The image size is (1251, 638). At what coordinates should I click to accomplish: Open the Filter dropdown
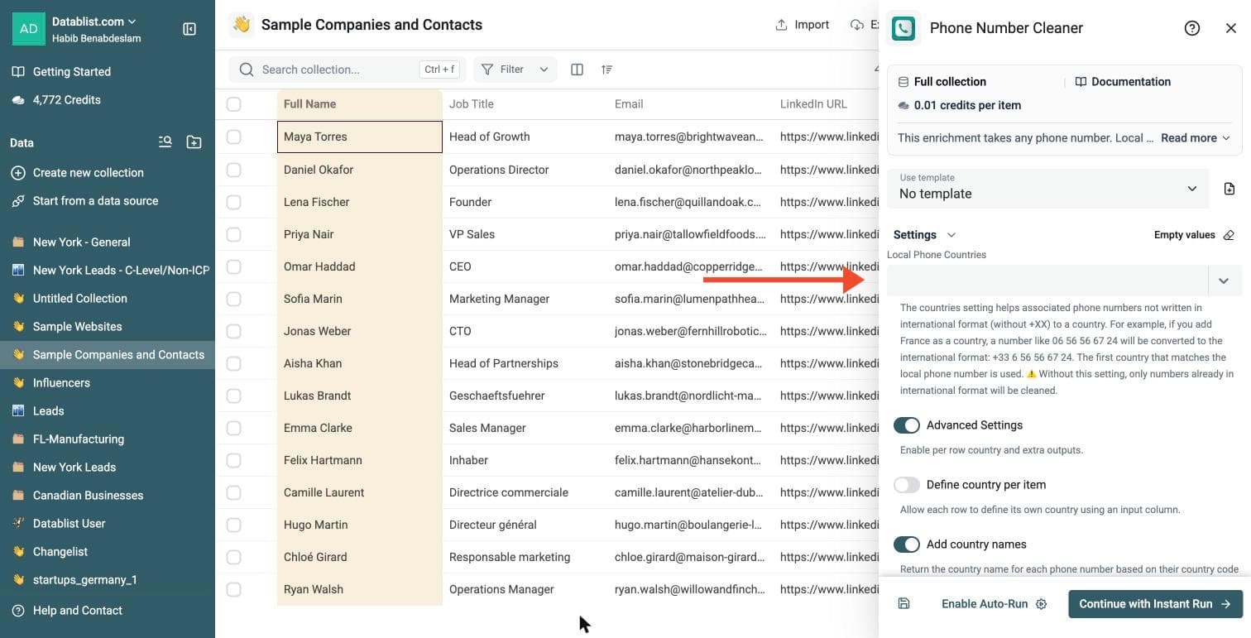click(x=515, y=70)
